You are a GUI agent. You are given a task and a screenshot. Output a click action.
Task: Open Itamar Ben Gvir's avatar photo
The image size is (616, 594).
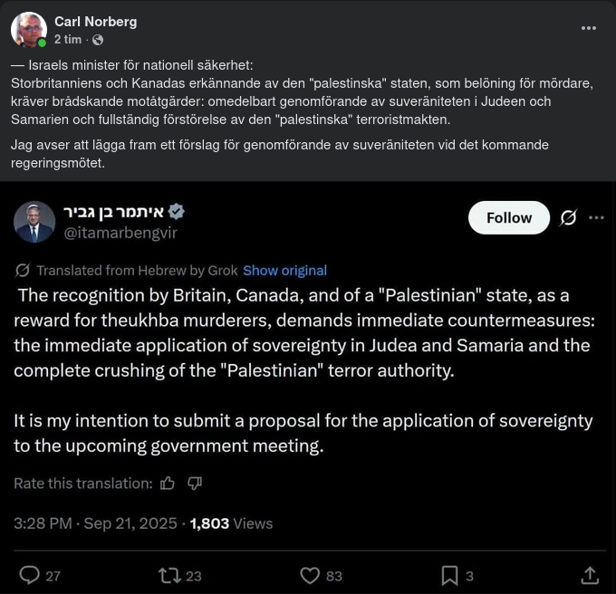(x=34, y=222)
